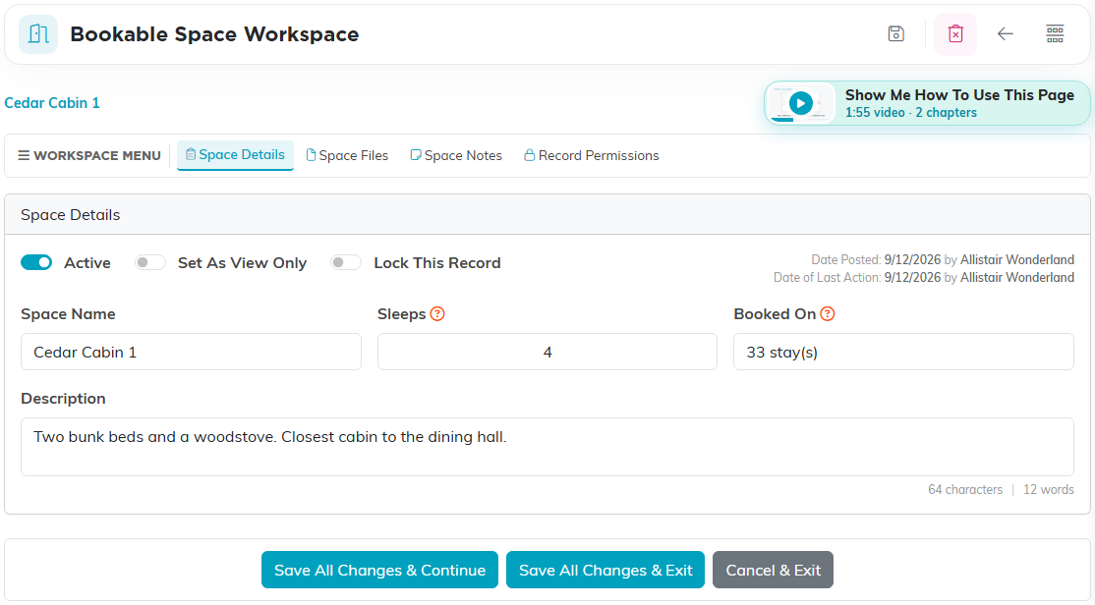Click the red delete record icon
The width and height of the screenshot is (1095, 605).
[955, 33]
